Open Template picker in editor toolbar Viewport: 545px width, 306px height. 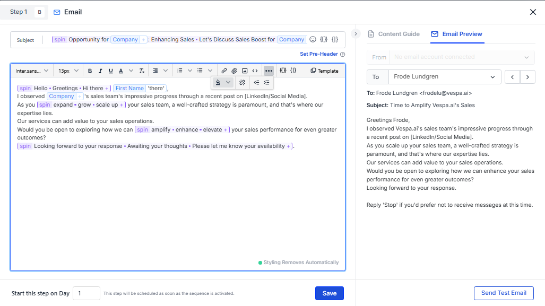324,71
